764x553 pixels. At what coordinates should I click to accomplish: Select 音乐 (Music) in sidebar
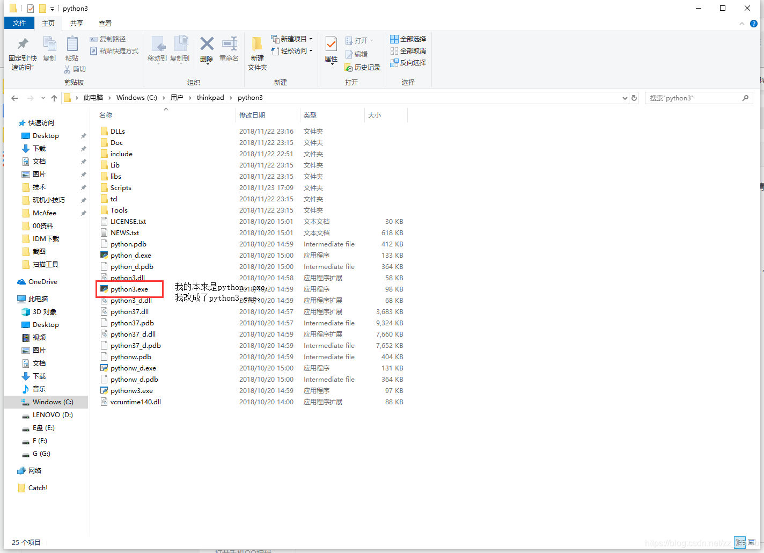[39, 389]
